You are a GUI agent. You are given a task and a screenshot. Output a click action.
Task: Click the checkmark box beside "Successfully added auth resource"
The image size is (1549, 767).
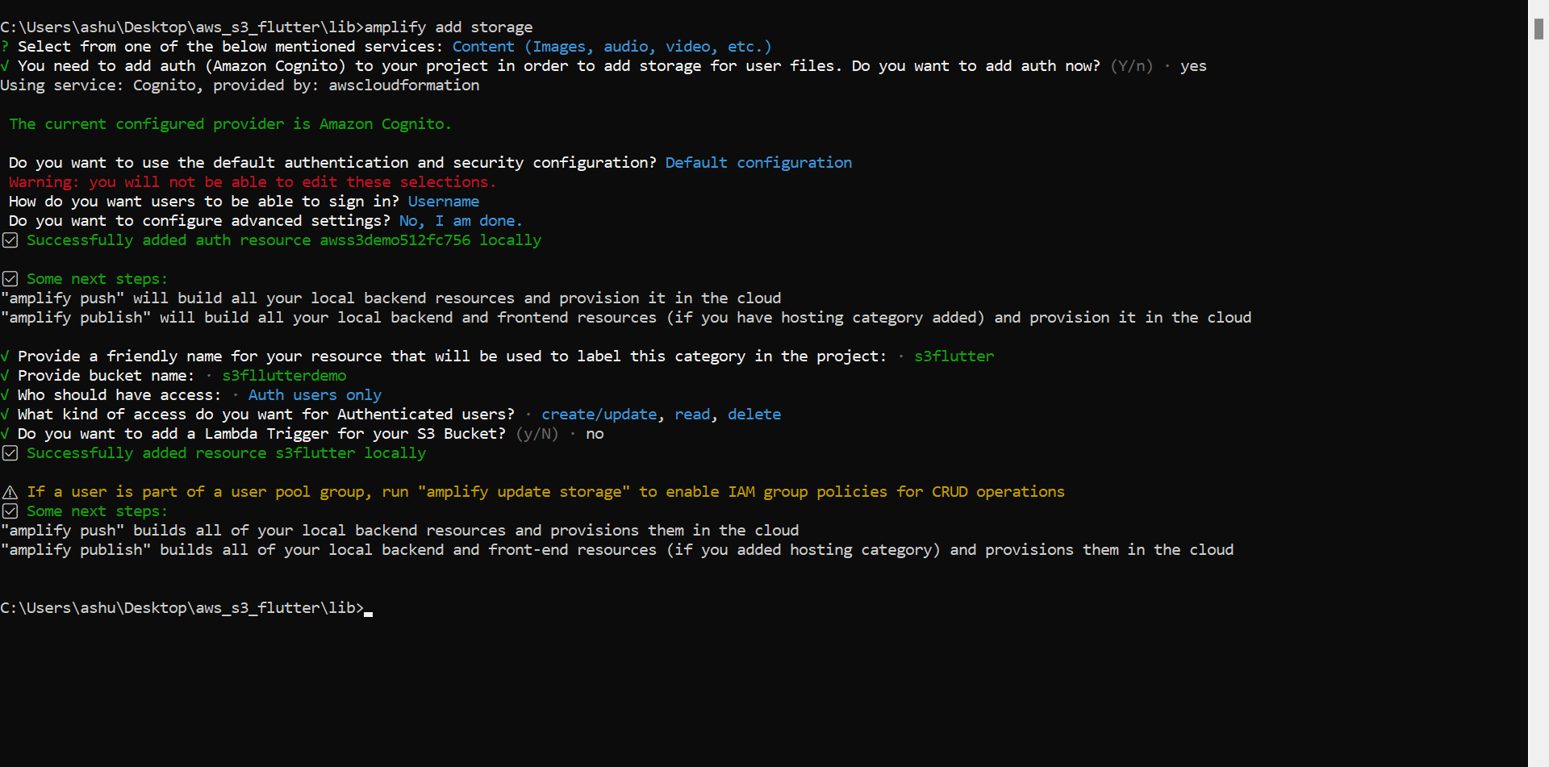point(10,240)
